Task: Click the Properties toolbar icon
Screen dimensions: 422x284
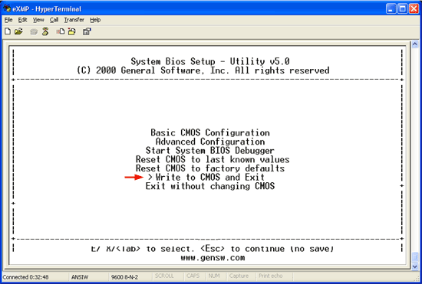Action: pos(87,31)
